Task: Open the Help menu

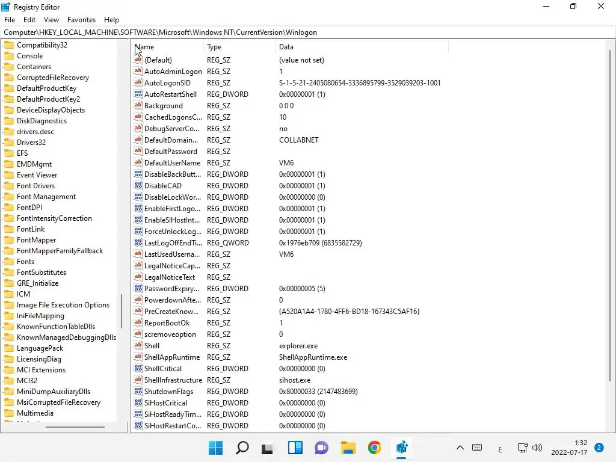Action: pos(111,20)
